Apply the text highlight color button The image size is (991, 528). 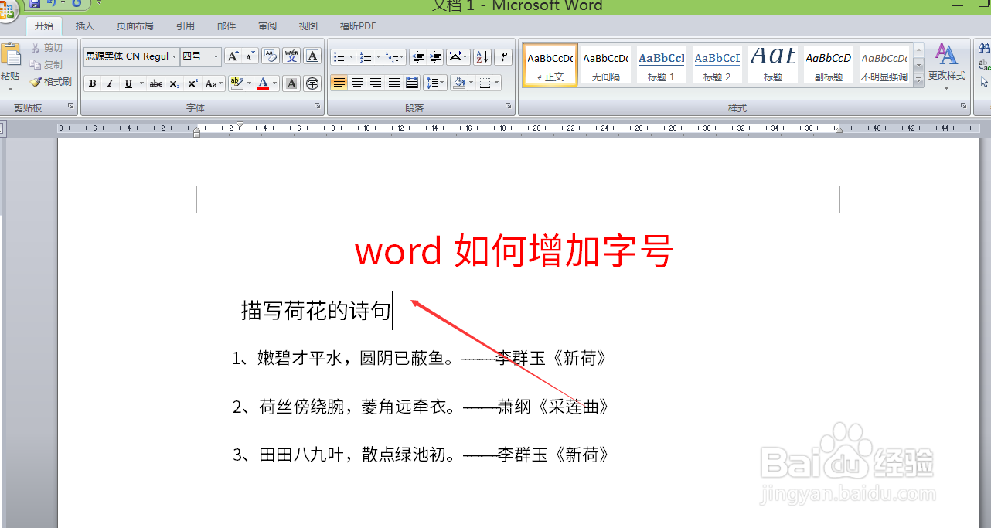[x=237, y=83]
